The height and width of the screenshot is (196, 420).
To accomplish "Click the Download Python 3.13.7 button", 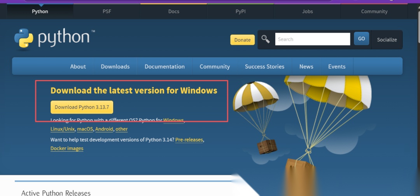I will (x=82, y=107).
